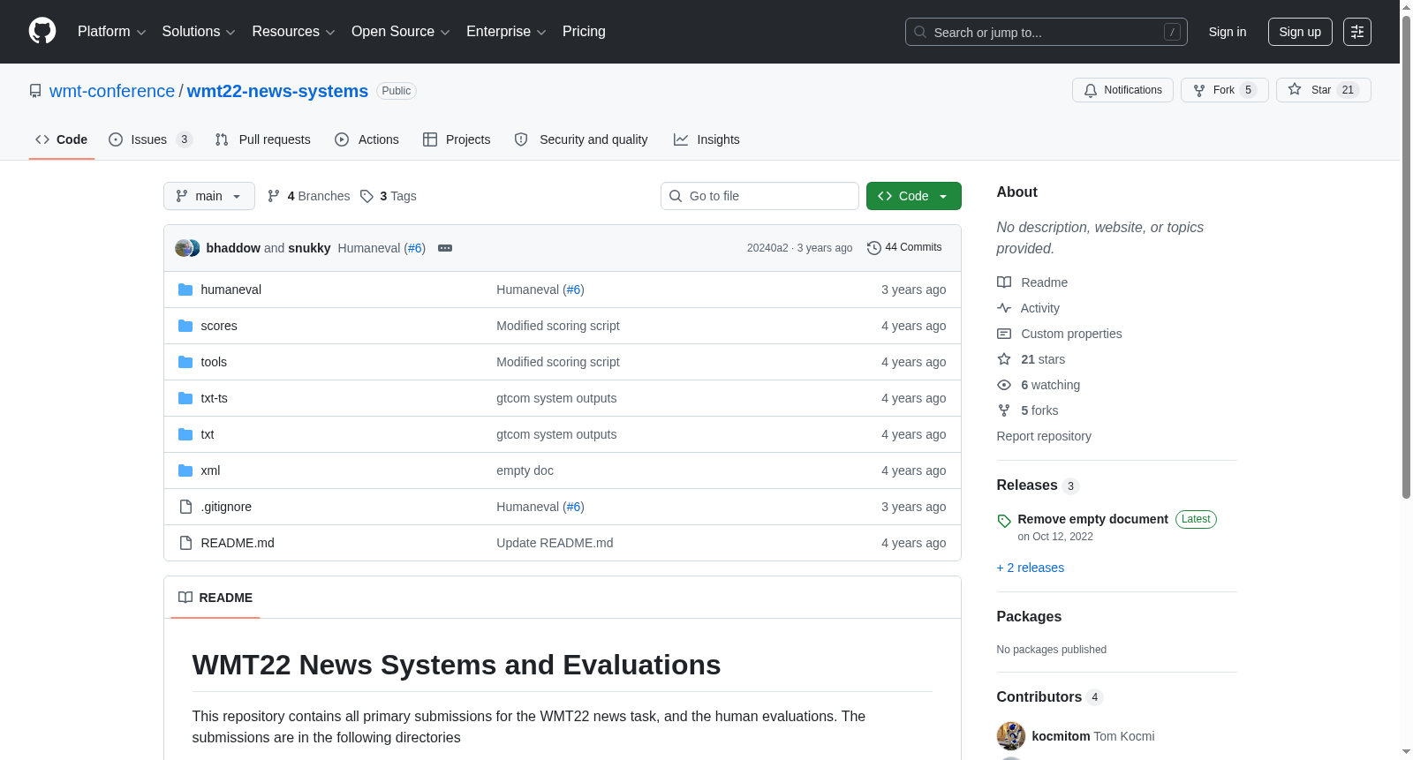This screenshot has width=1413, height=760.
Task: Click the Fork icon
Action: coord(1199,90)
